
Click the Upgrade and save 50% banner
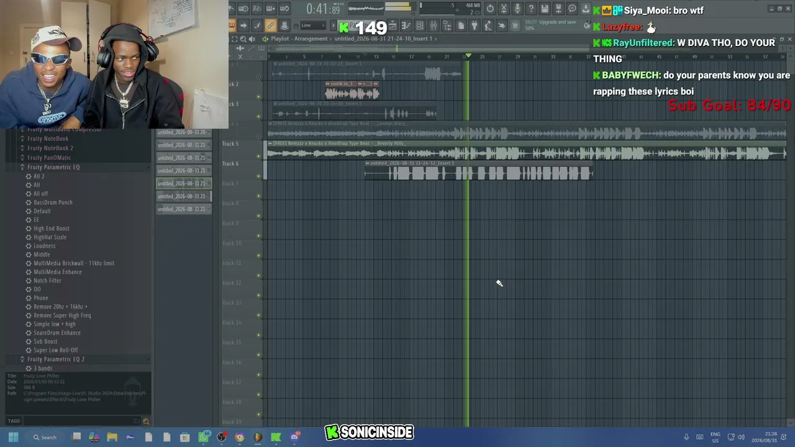coord(558,25)
